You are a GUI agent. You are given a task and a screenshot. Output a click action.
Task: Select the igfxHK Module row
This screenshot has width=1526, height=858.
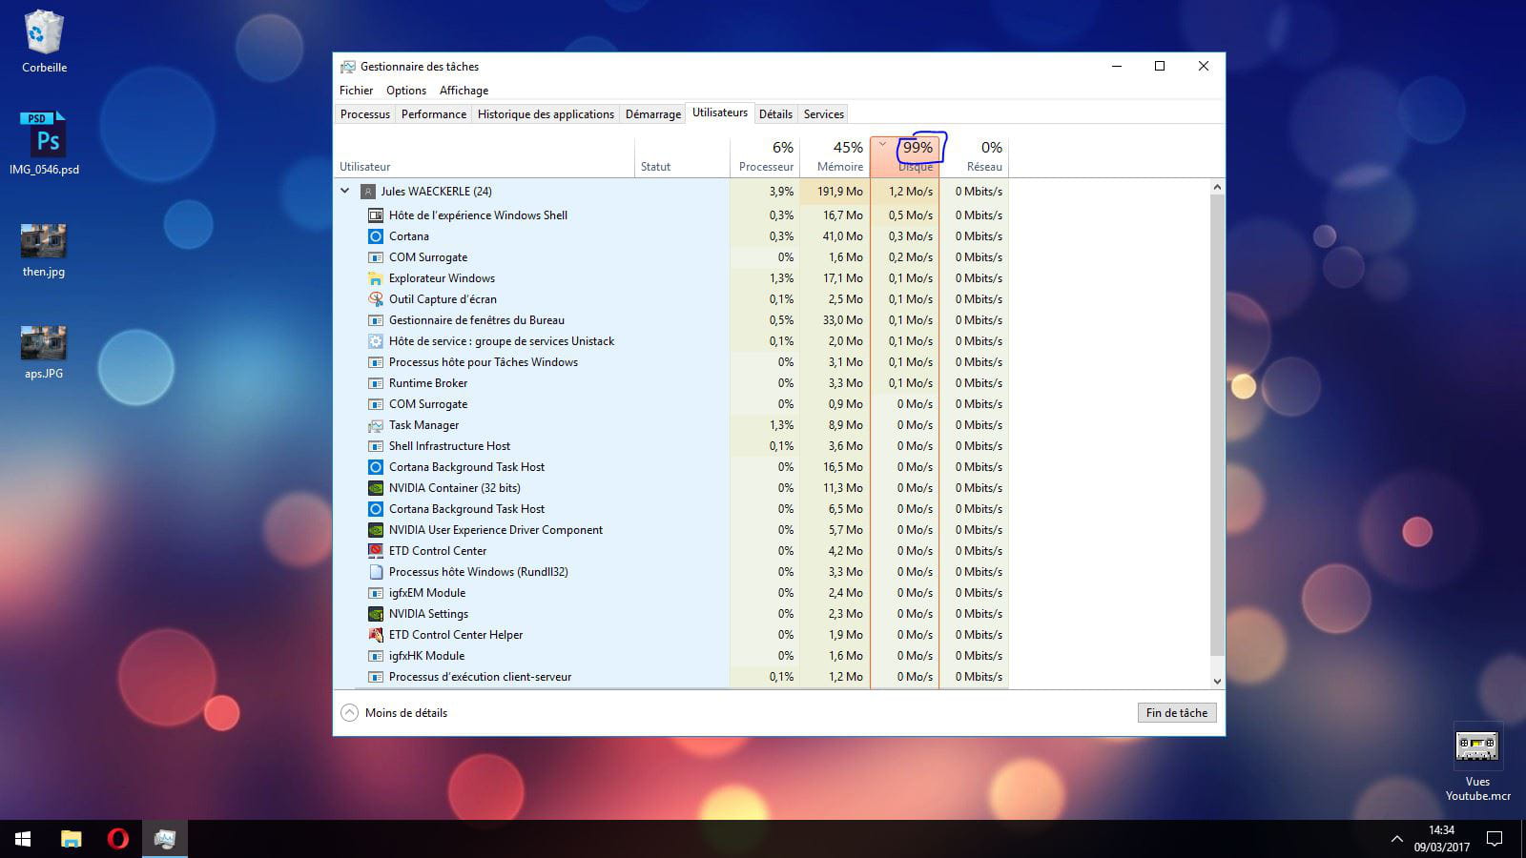click(x=670, y=656)
